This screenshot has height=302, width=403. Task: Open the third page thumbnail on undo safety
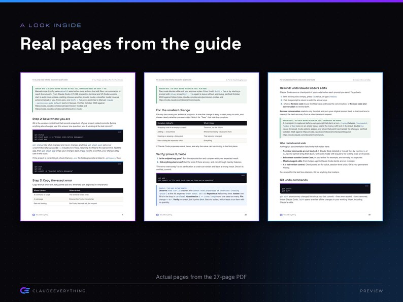pos(325,147)
